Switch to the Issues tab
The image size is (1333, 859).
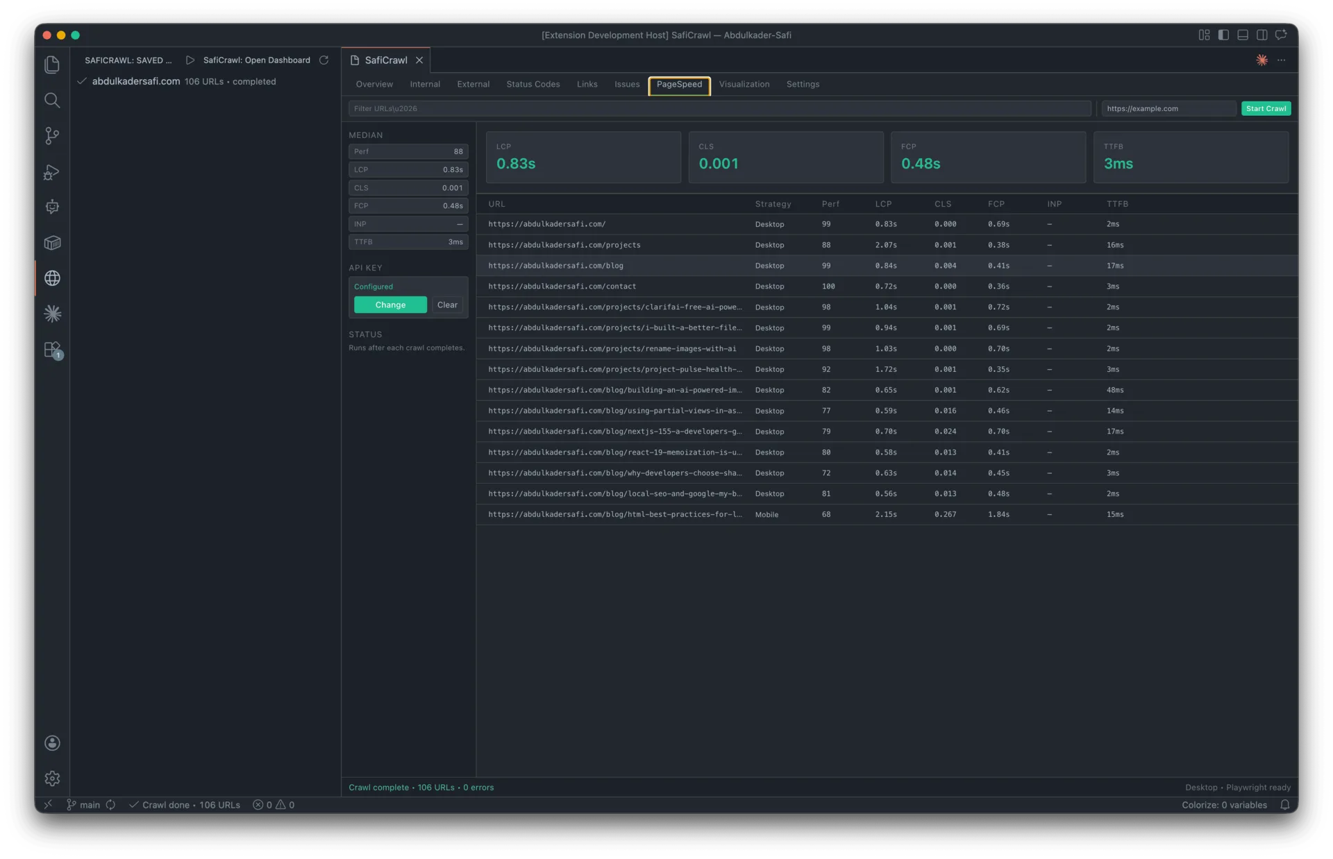[627, 85]
